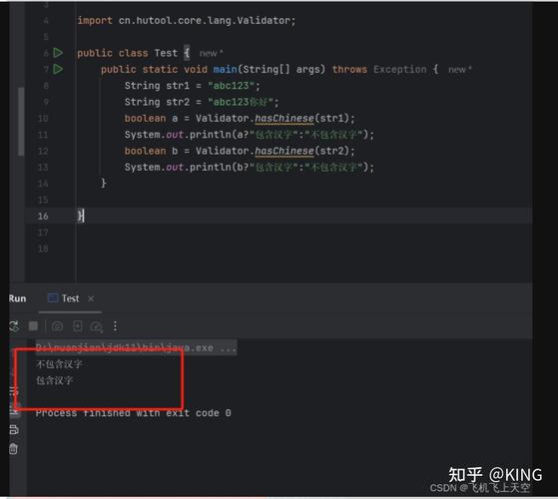Click the 'public class Test' declaration
This screenshot has width=558, height=499.
pos(128,53)
